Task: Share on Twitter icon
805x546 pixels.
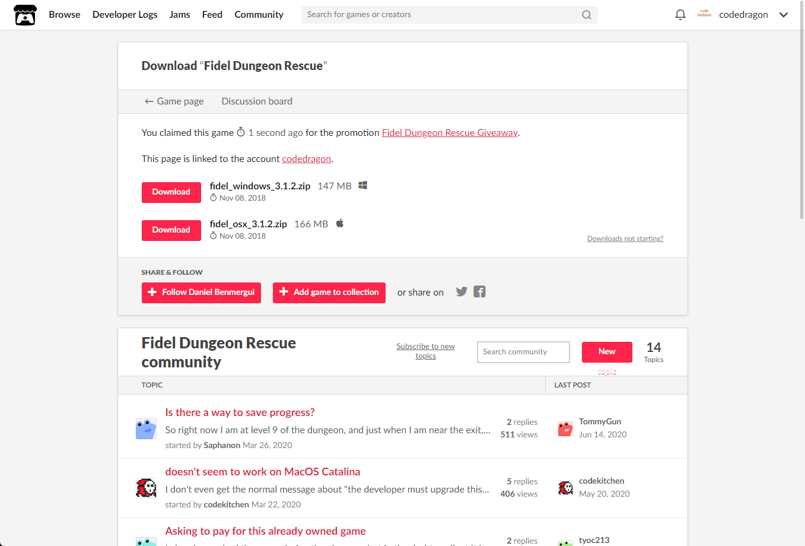Action: coord(462,291)
